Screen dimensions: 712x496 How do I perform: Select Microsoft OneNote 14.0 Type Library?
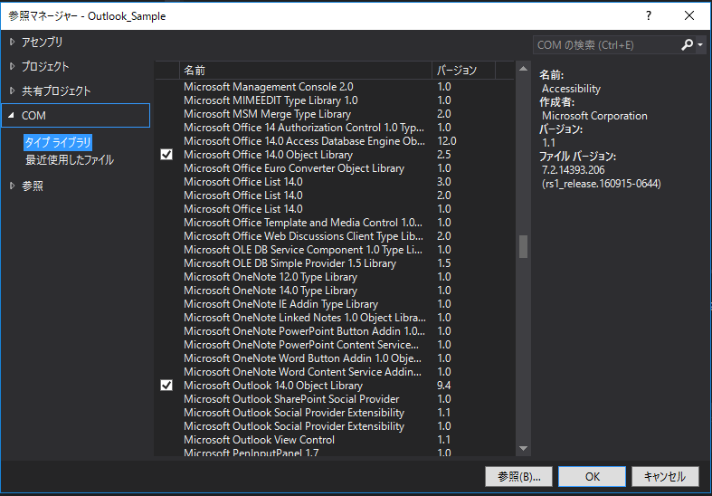pos(335,291)
